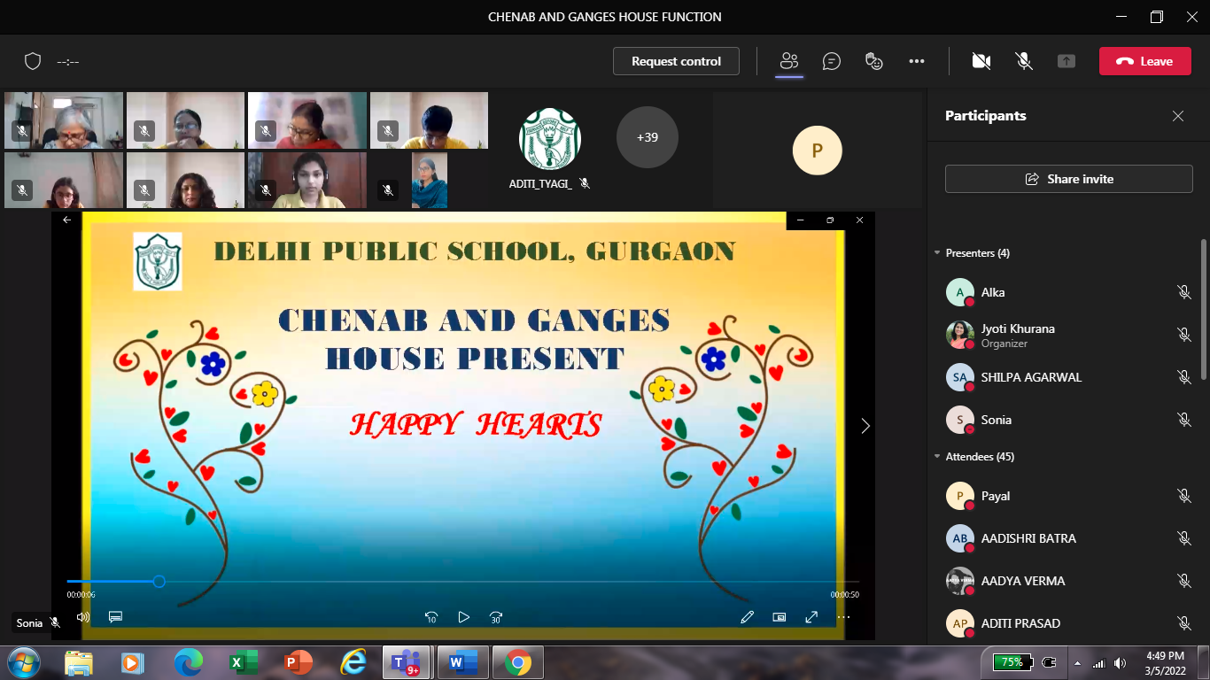Toggle the camera off icon
1210x680 pixels.
pyautogui.click(x=981, y=61)
